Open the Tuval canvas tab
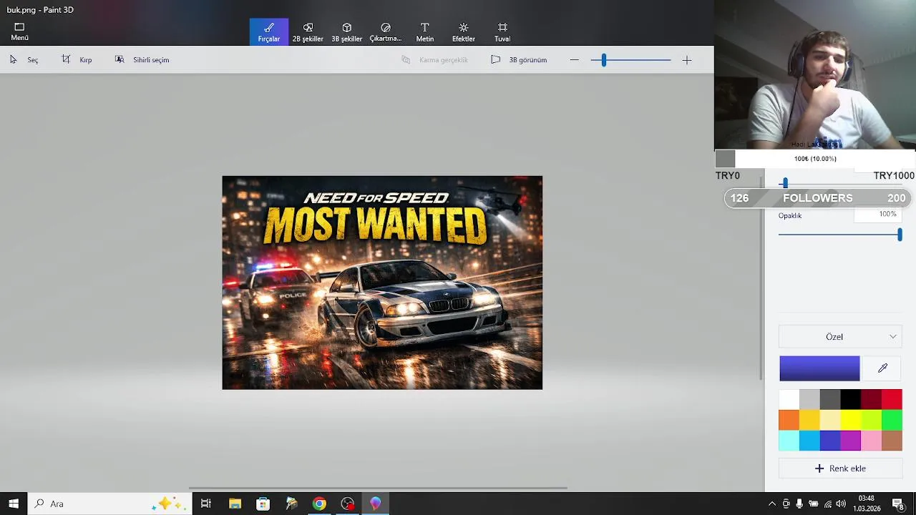Screen dimensions: 916x515 click(x=502, y=32)
